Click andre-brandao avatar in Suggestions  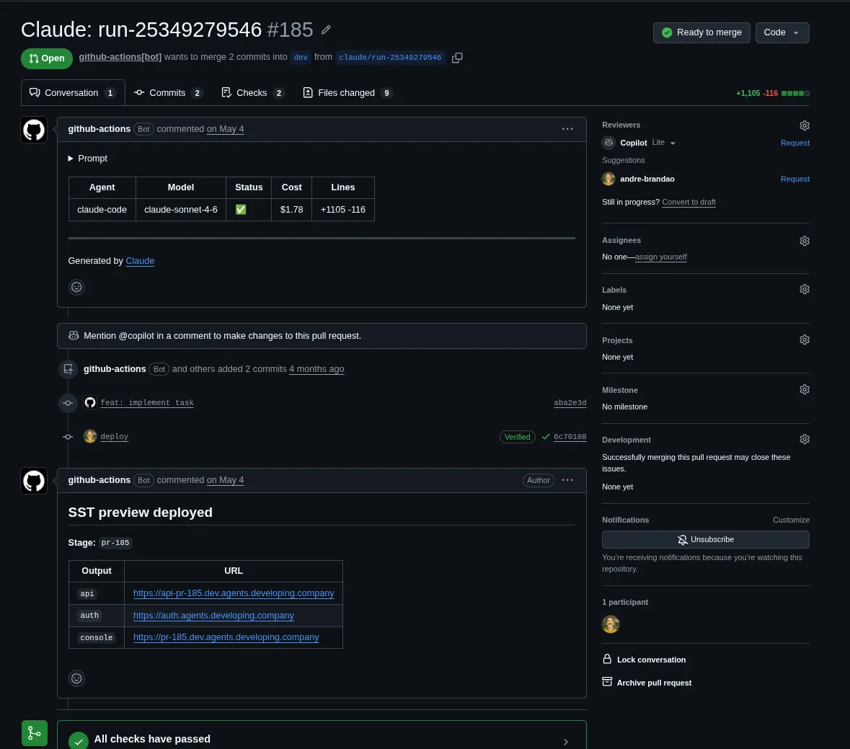(608, 179)
